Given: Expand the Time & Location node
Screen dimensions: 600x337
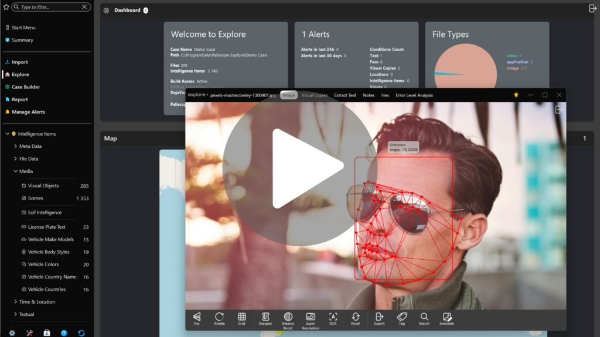Looking at the screenshot, I should (15, 302).
